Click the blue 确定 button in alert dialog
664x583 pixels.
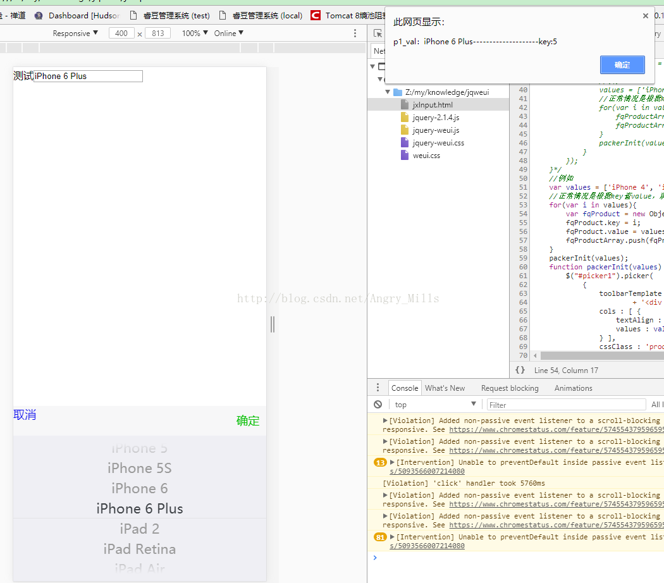tap(622, 64)
